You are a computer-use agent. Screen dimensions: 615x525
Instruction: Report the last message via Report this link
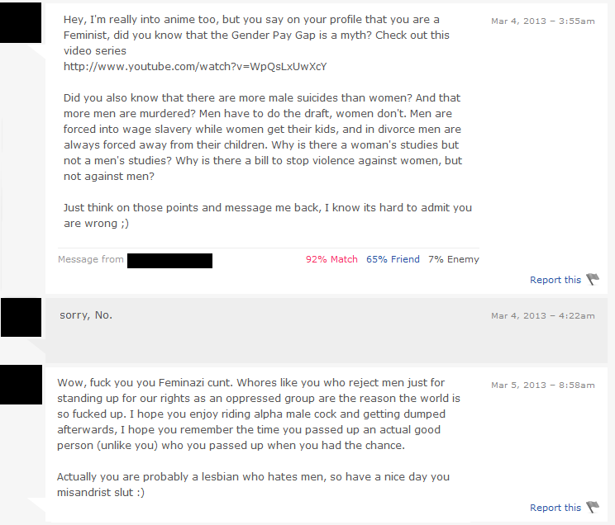(555, 508)
